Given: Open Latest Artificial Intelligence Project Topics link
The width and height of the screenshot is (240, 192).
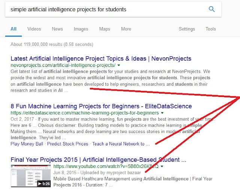Looking at the screenshot, I should click(101, 59).
